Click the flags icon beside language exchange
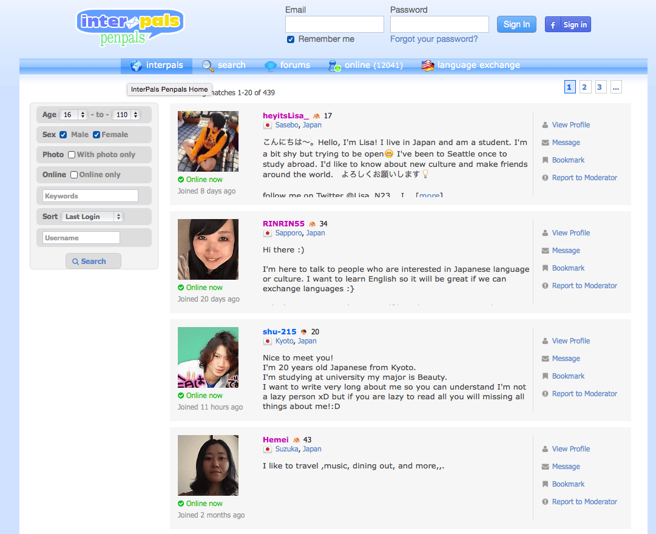The width and height of the screenshot is (656, 534). point(427,66)
